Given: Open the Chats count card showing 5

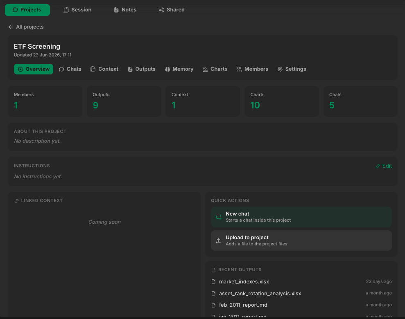Looking at the screenshot, I should tap(361, 101).
